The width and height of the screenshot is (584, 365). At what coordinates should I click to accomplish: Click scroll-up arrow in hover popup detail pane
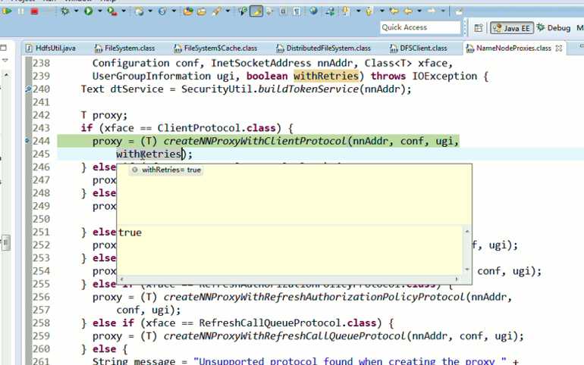coord(466,231)
